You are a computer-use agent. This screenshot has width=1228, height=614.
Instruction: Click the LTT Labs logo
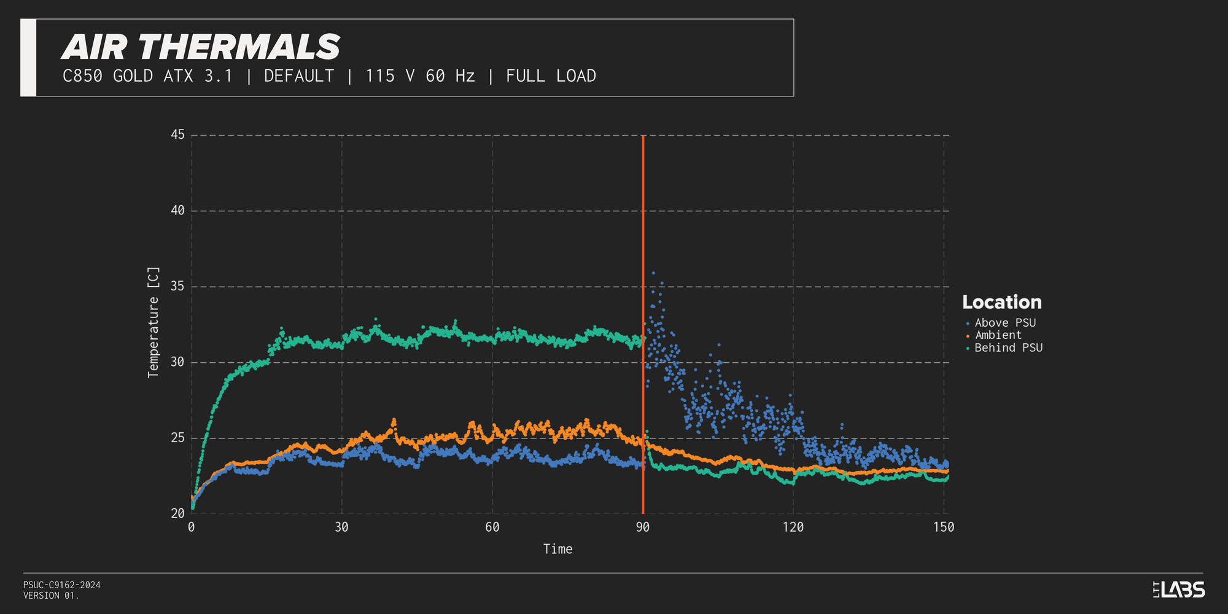pos(1179,589)
